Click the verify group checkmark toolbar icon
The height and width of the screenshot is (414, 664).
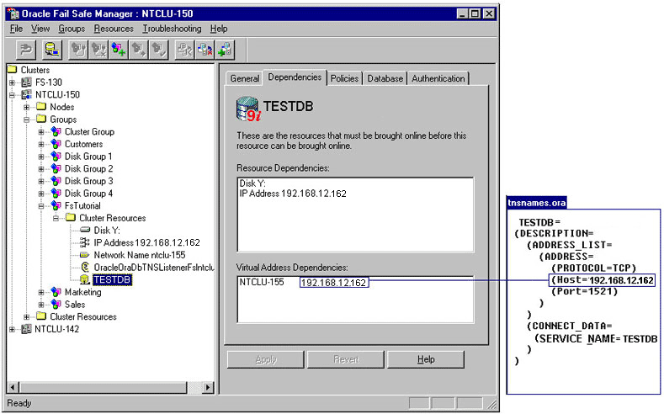click(x=159, y=50)
